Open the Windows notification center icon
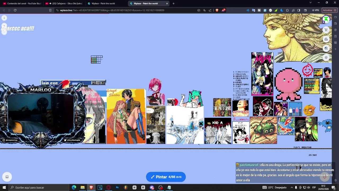 (334, 188)
